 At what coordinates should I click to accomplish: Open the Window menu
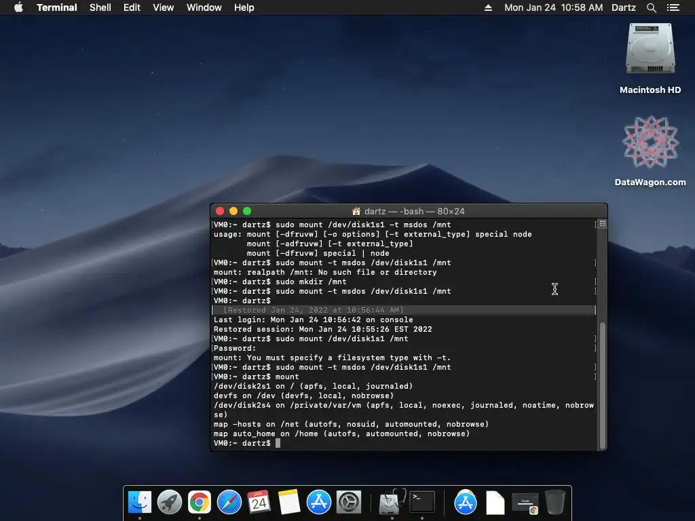pyautogui.click(x=204, y=7)
